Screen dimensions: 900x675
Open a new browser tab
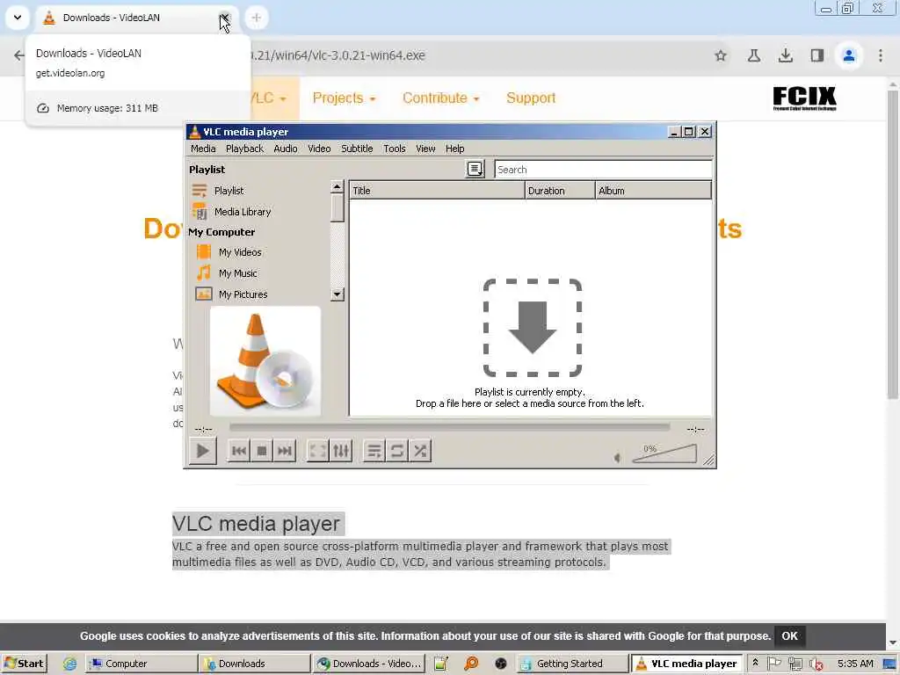tap(256, 18)
